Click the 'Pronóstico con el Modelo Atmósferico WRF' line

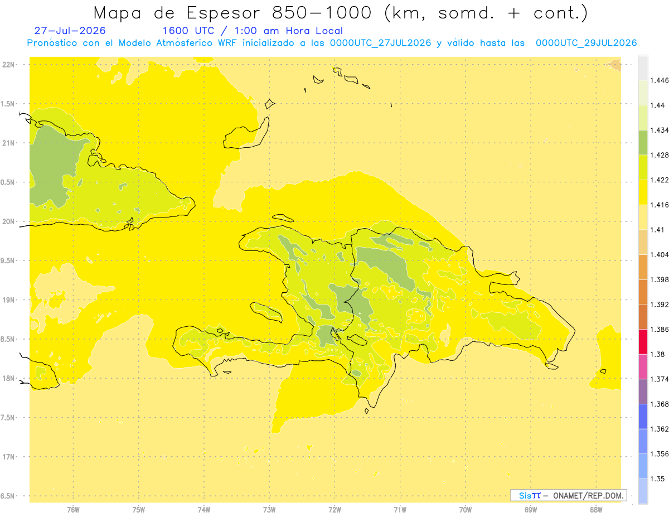[134, 43]
